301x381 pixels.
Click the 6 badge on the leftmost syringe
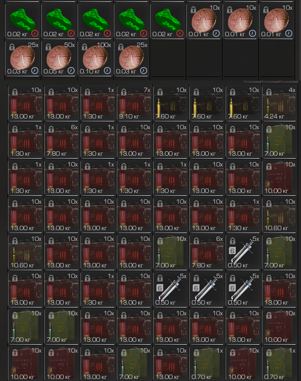point(160,288)
